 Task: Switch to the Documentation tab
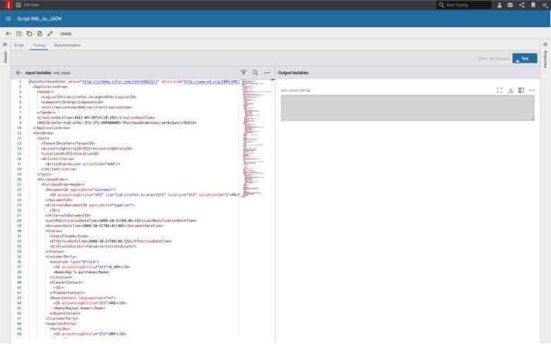tap(67, 46)
